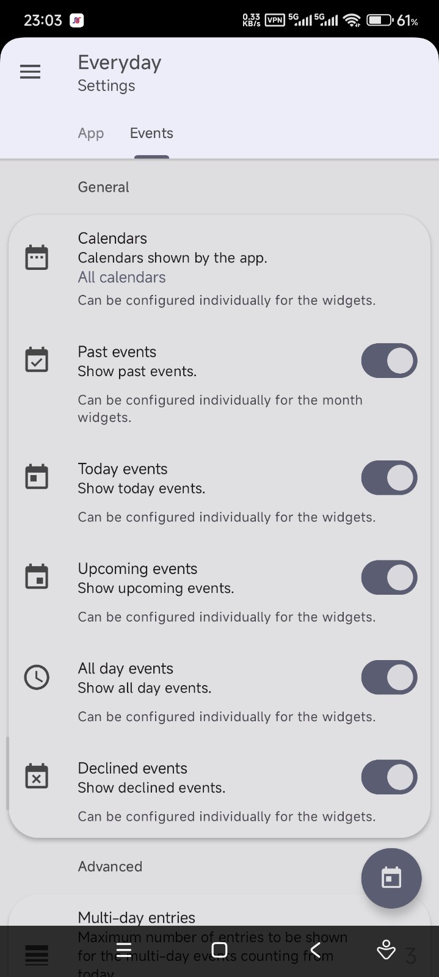
Task: Tap the Today events calendar icon
Action: click(37, 477)
